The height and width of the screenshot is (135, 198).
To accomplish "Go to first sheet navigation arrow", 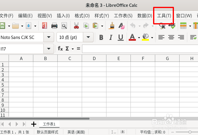I will click(x=2, y=124).
